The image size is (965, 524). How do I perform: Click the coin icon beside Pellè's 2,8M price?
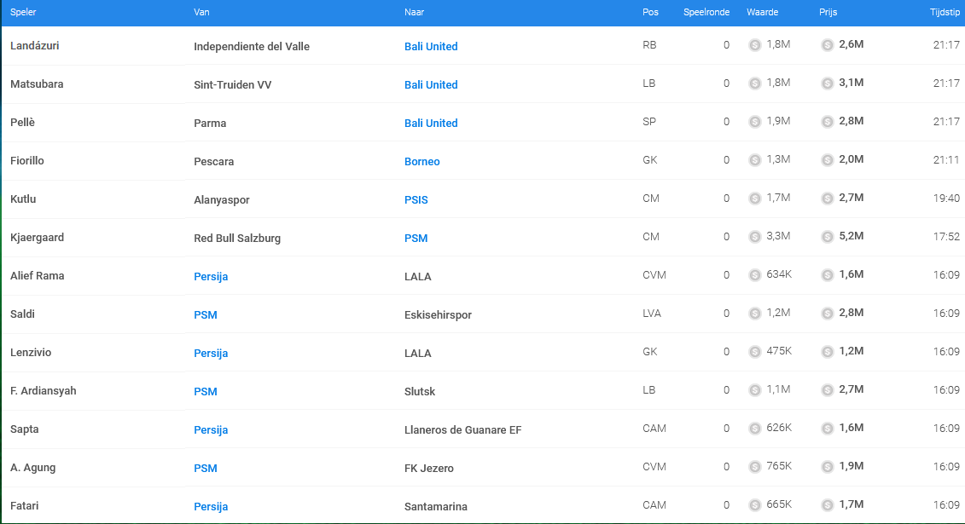(827, 122)
